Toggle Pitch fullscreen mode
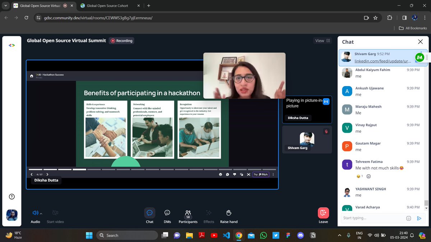431x242 pixels. [x=249, y=175]
